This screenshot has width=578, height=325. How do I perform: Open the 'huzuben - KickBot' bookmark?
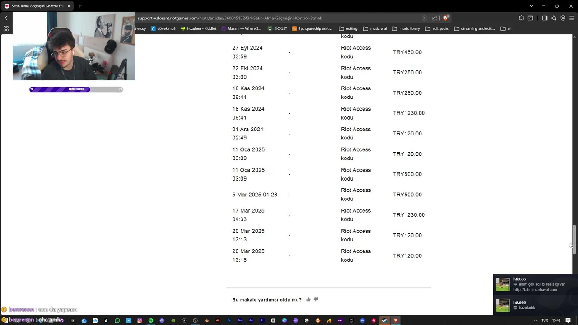pyautogui.click(x=198, y=28)
